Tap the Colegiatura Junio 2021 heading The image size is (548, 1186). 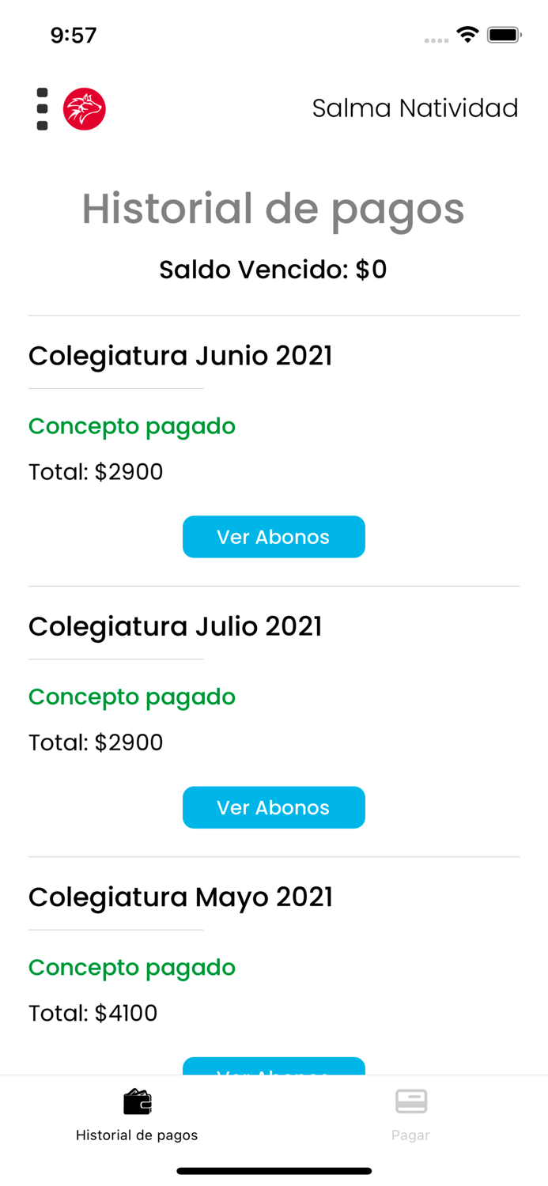180,357
